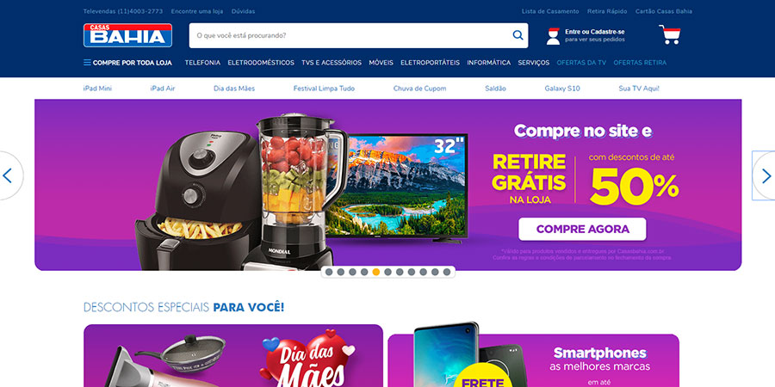Open the Eletrodomésticos category menu
The height and width of the screenshot is (387, 775).
261,63
